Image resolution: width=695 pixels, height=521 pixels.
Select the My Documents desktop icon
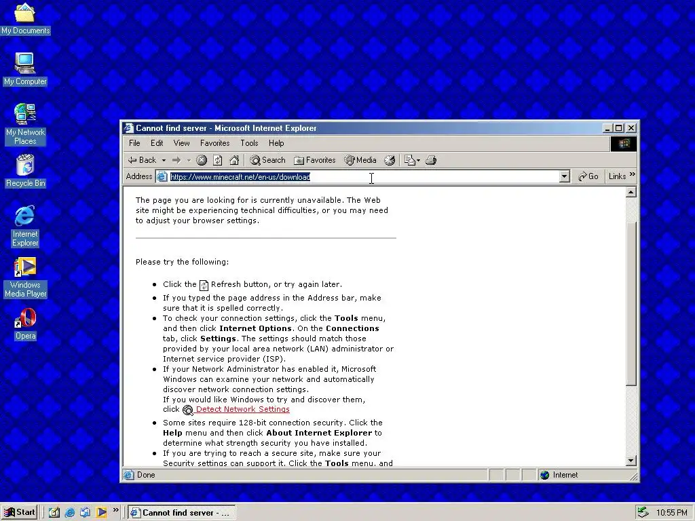point(25,18)
